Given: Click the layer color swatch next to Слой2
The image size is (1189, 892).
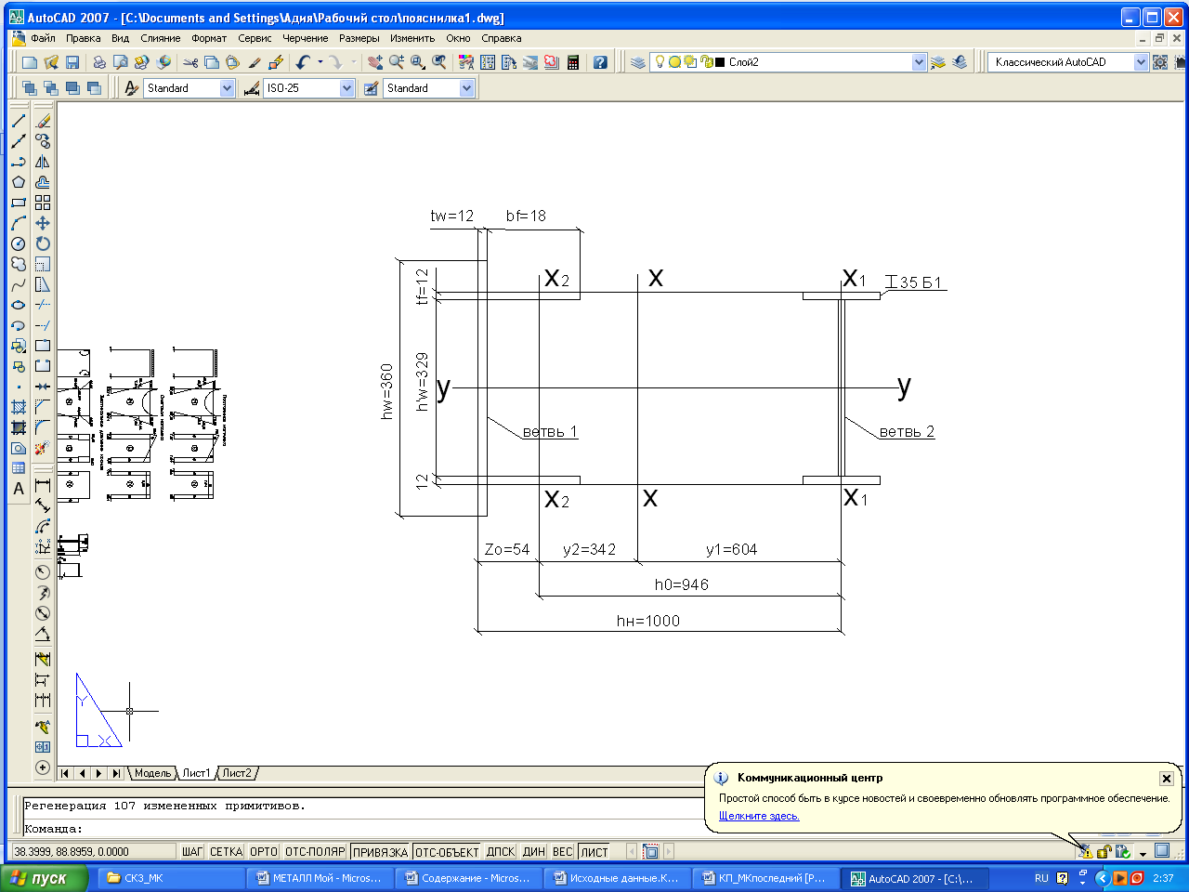Looking at the screenshot, I should 720,62.
